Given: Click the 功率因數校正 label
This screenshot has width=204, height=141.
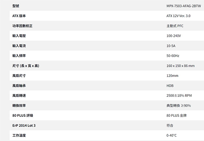Looking at the screenshot, I should (23, 26).
